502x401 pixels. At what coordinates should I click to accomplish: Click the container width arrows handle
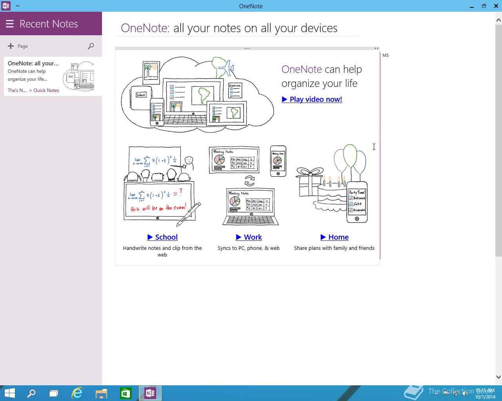point(376,49)
